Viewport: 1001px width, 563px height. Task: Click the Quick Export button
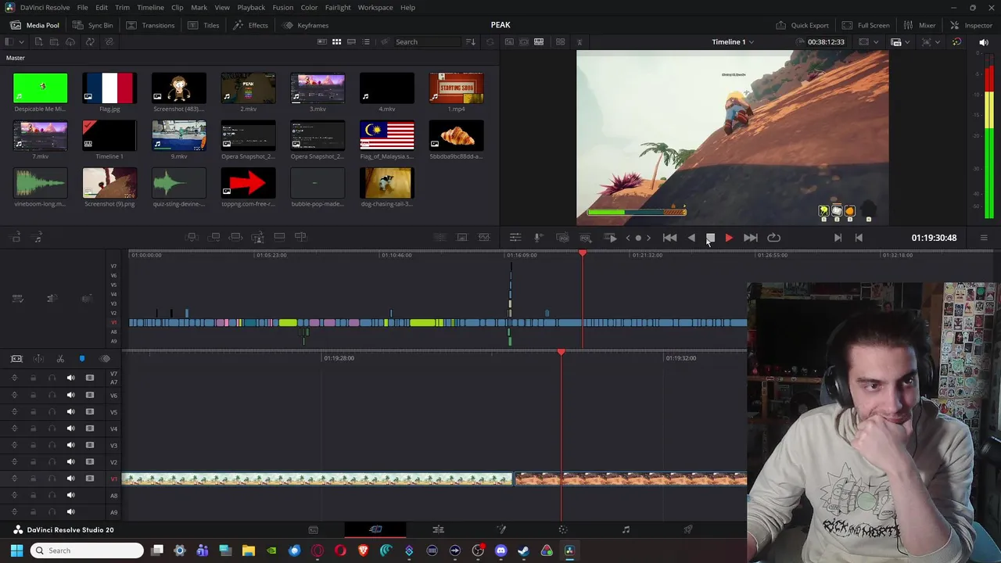tap(802, 25)
